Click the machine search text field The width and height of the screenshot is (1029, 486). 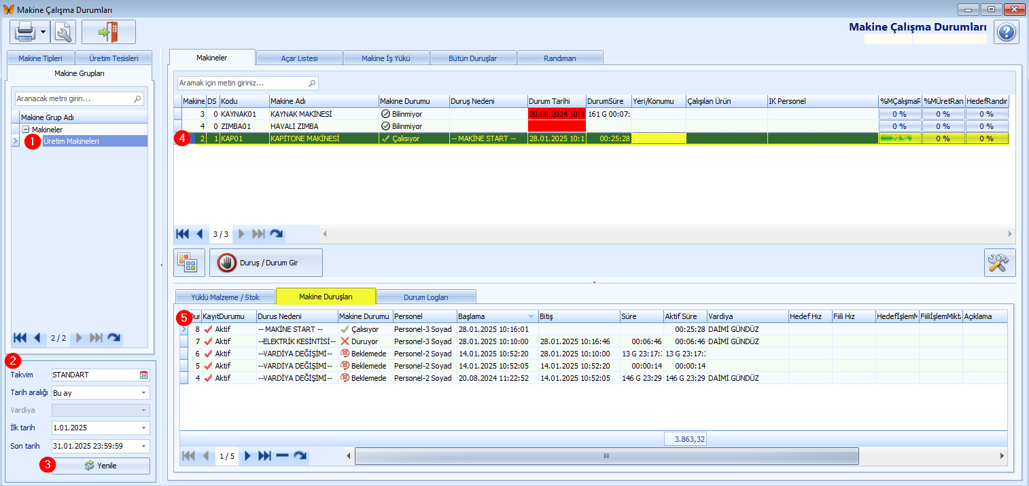pos(248,83)
